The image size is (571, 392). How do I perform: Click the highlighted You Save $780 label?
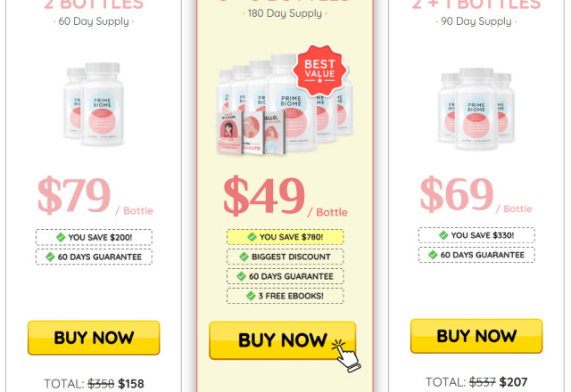click(x=285, y=237)
